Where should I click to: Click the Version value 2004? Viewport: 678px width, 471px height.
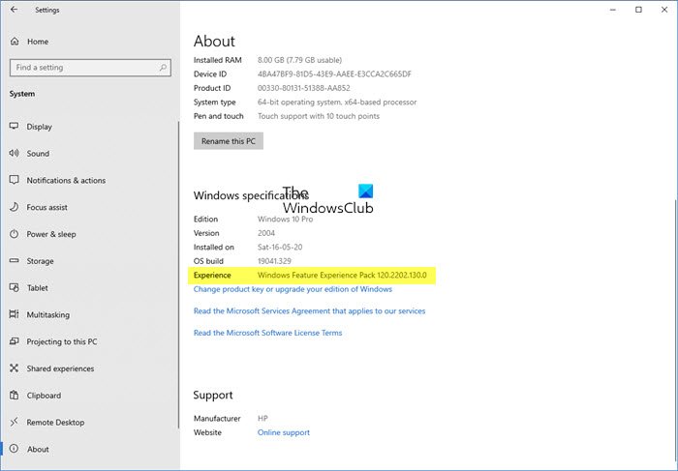(266, 233)
